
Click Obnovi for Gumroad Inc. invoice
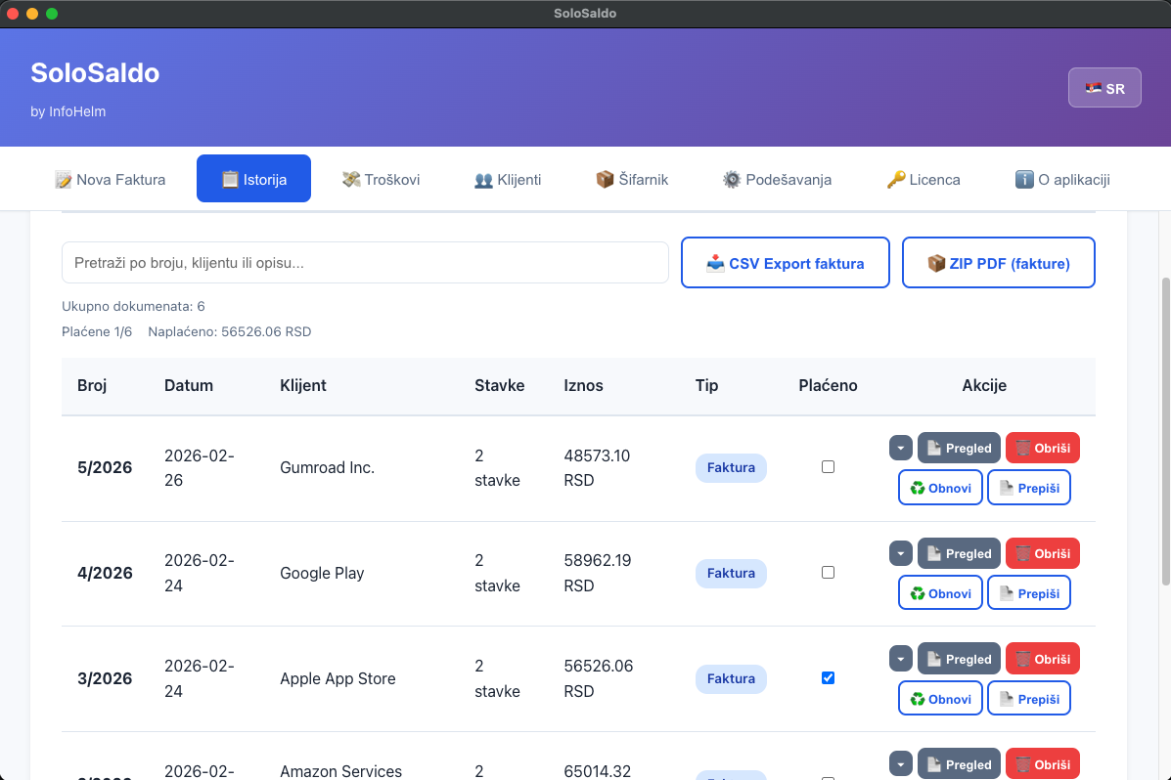939,488
